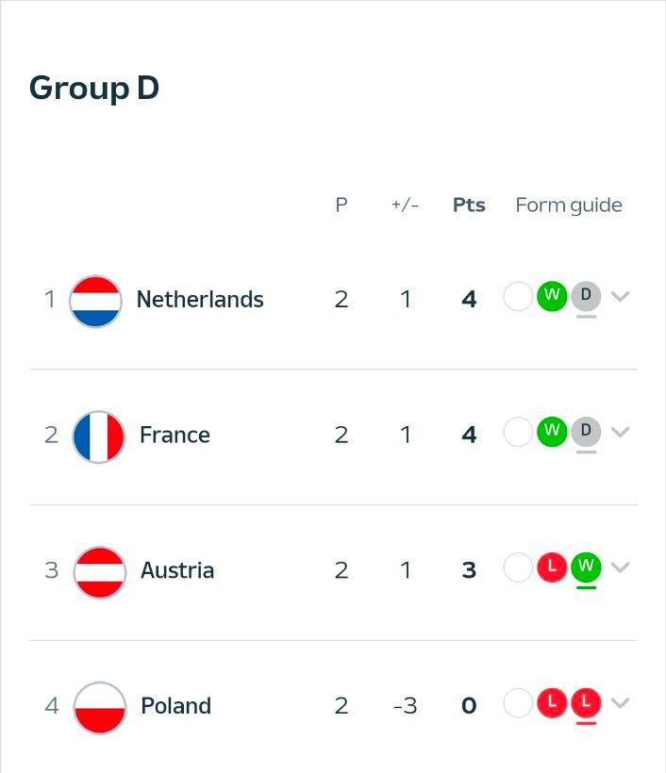Screen dimensions: 666x773
Task: Expand the Austria row chevron
Action: 620,567
